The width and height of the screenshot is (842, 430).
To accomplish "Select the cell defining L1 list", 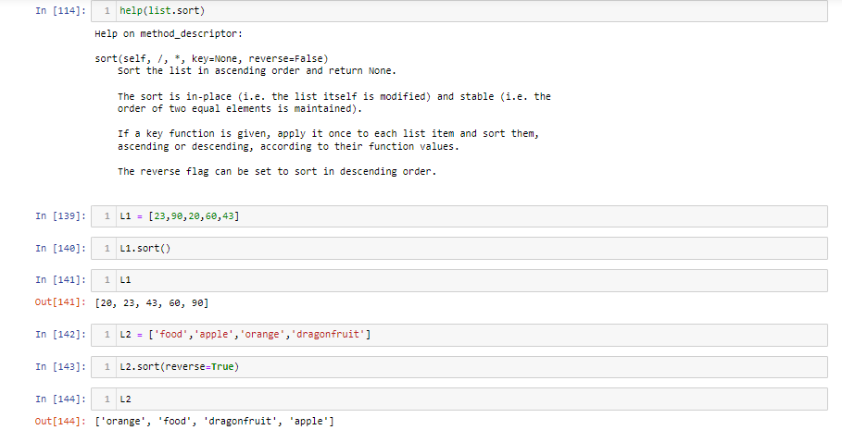I will (x=459, y=216).
